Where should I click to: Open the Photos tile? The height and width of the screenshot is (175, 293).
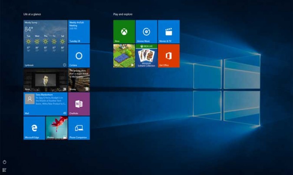click(56, 128)
